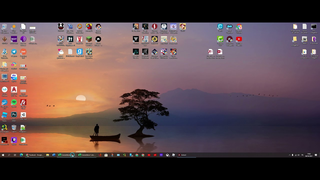The height and width of the screenshot is (180, 320).
Task: Click the Assassin's Creed game icon
Action: (136, 54)
